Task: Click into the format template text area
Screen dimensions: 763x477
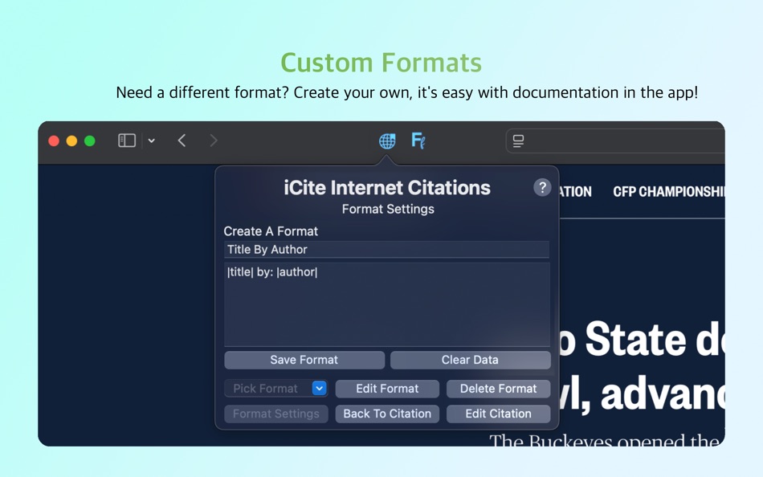Action: [387, 304]
